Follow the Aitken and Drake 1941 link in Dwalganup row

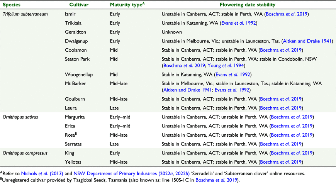pyautogui.click(x=307, y=41)
